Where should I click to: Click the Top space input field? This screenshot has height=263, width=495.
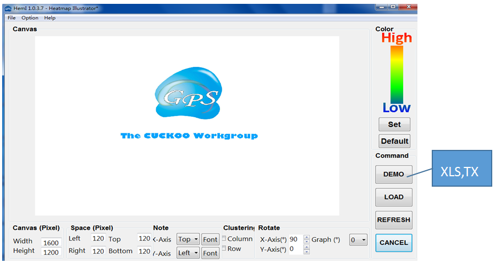(x=144, y=238)
